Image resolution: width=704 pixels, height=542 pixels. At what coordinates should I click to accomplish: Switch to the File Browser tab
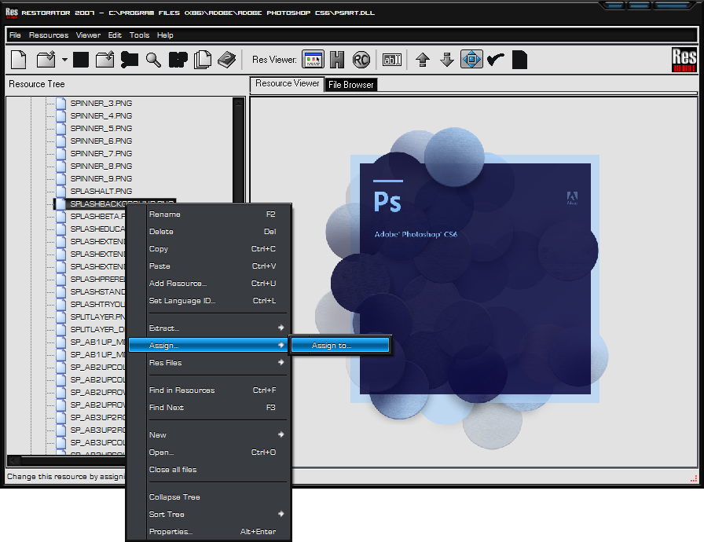tap(350, 84)
